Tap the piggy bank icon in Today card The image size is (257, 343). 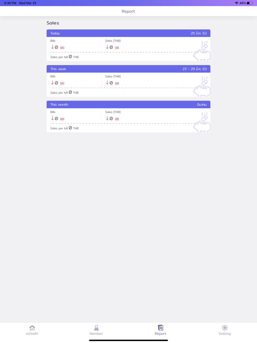click(202, 51)
